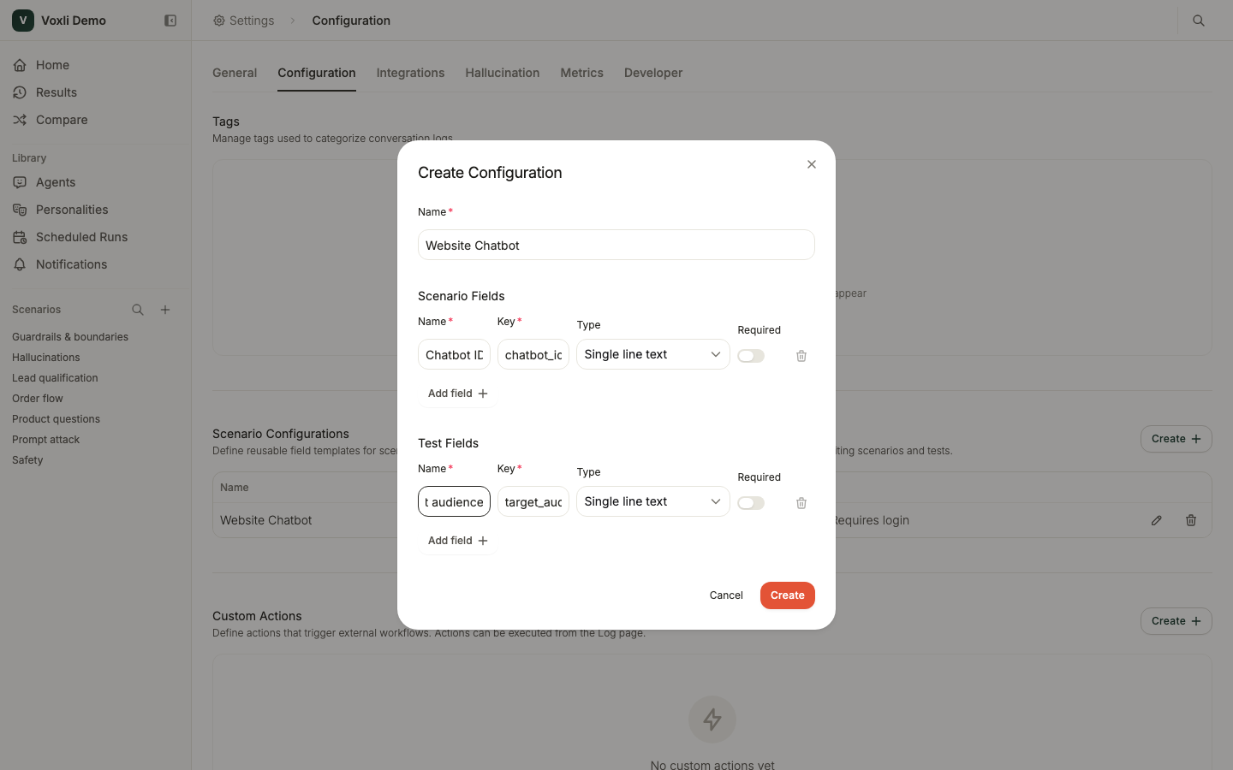Search scenarios with magnifier icon
This screenshot has height=770, width=1233.
138,310
